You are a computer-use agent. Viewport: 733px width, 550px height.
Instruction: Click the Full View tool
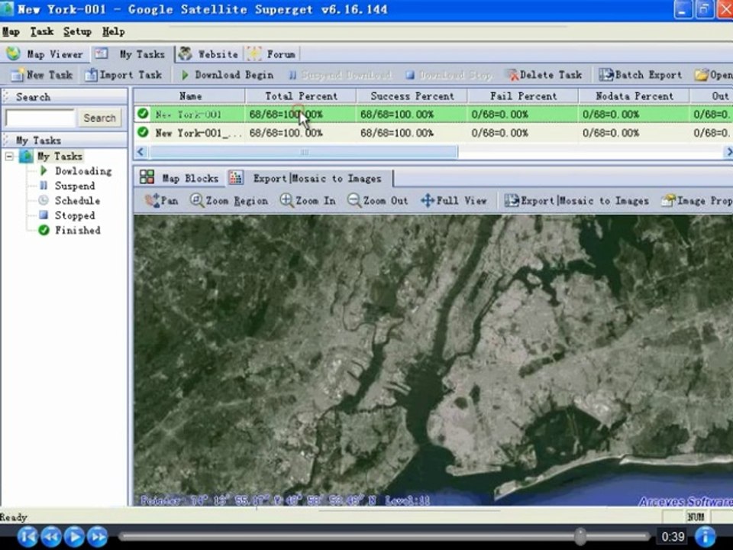pos(454,201)
